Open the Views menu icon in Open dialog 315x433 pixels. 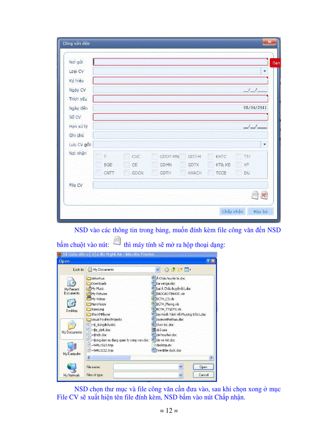[x=187, y=270]
